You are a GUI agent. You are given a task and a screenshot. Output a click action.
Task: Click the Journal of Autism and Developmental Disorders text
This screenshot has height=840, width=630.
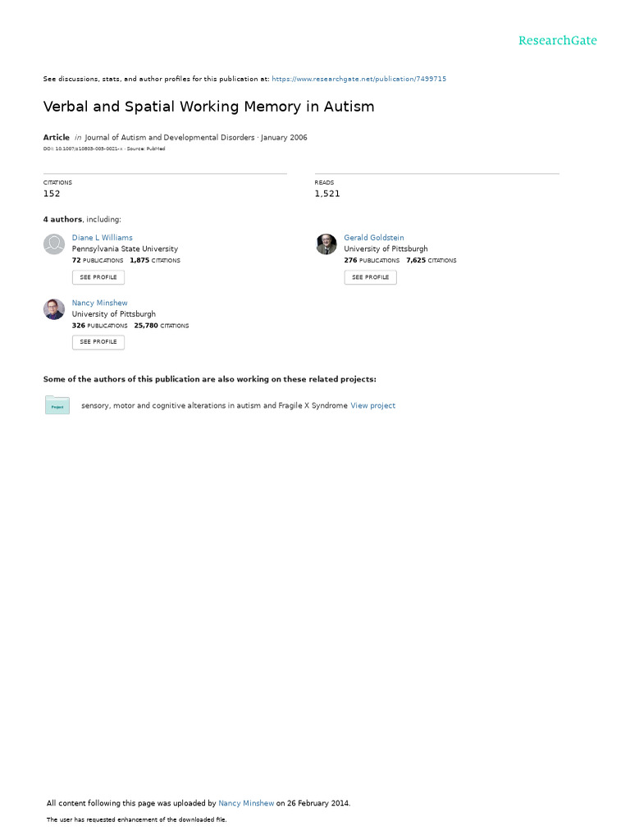(170, 138)
